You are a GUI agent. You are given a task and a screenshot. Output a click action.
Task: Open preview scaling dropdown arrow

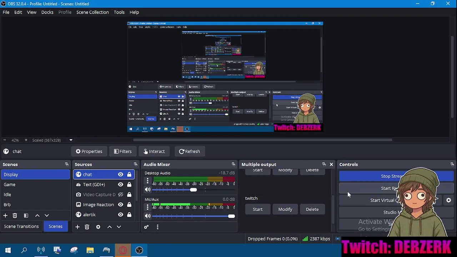[x=71, y=140]
